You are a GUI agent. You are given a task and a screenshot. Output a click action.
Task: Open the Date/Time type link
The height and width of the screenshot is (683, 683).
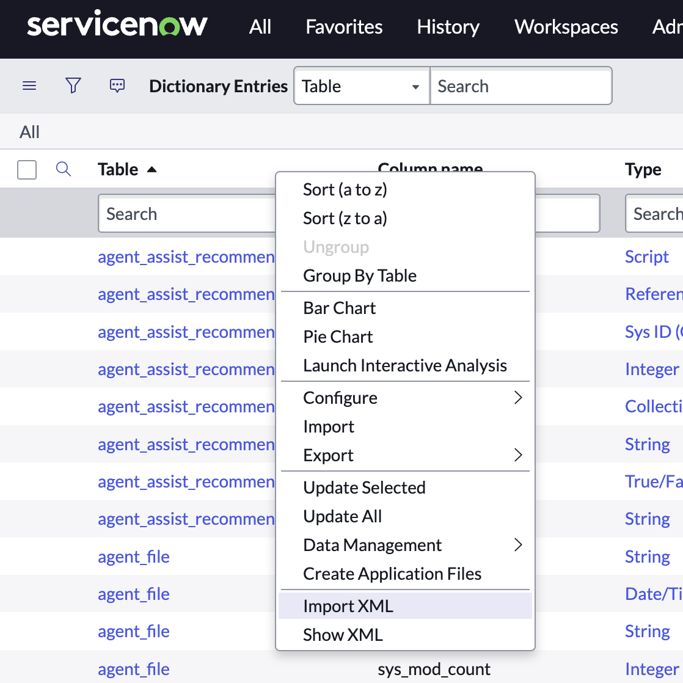654,594
